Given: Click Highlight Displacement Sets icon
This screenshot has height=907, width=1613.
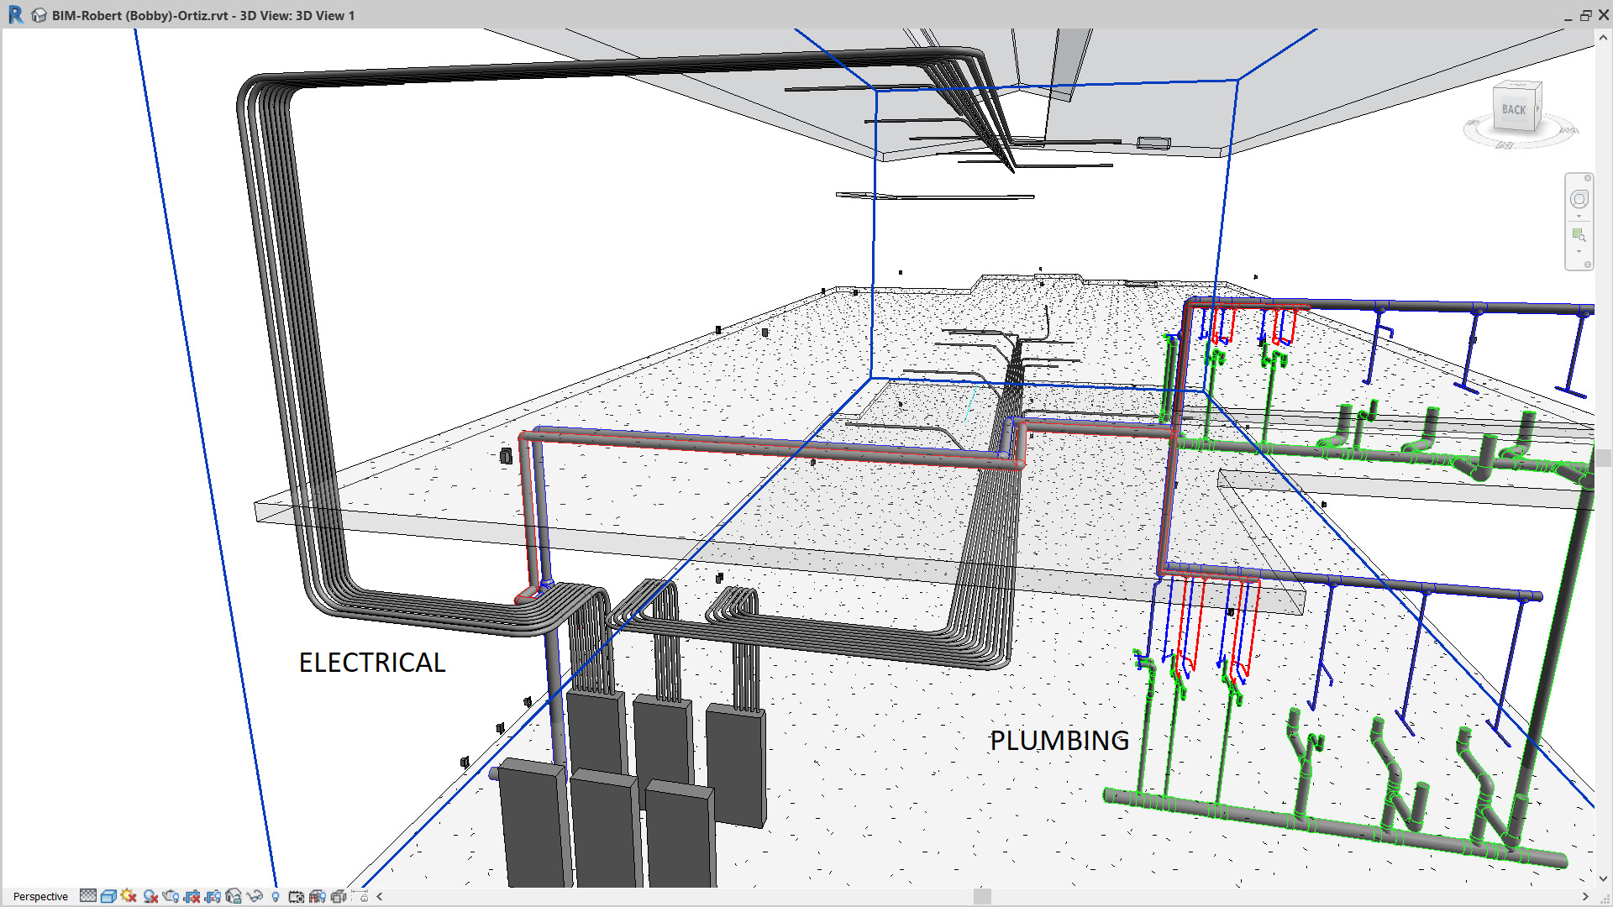Looking at the screenshot, I should [339, 896].
